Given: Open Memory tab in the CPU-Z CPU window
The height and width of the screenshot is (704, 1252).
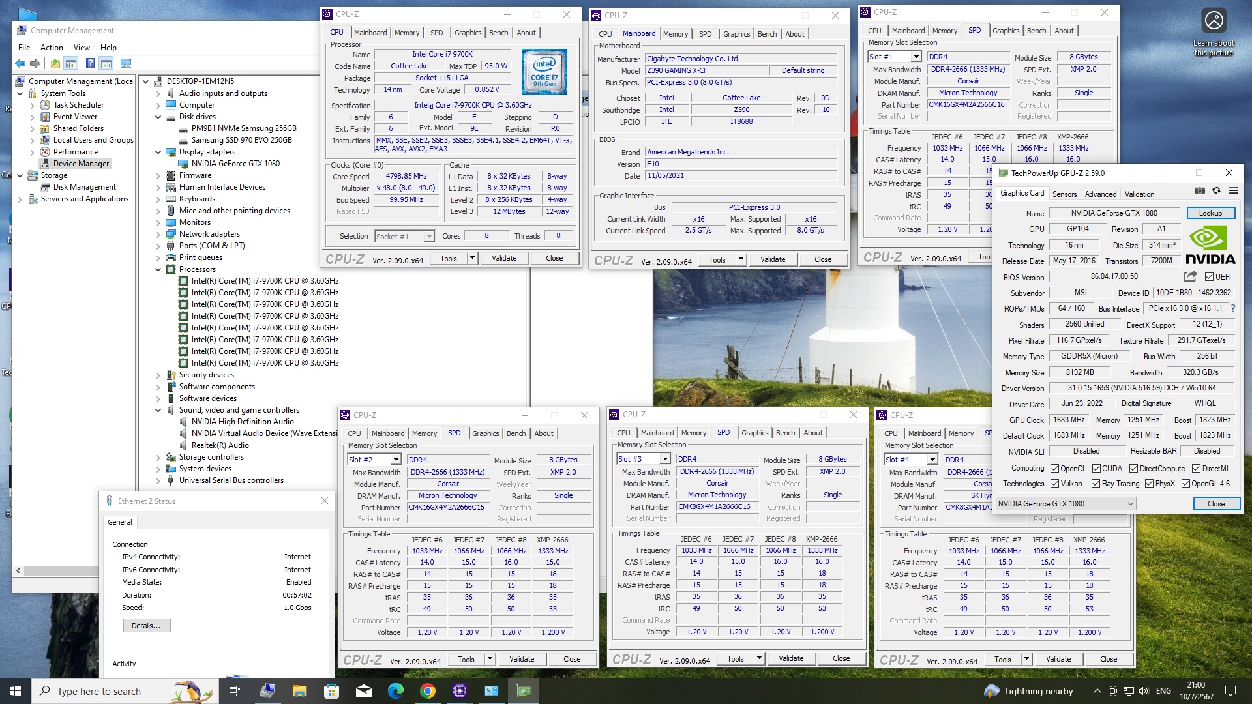Looking at the screenshot, I should tap(407, 33).
